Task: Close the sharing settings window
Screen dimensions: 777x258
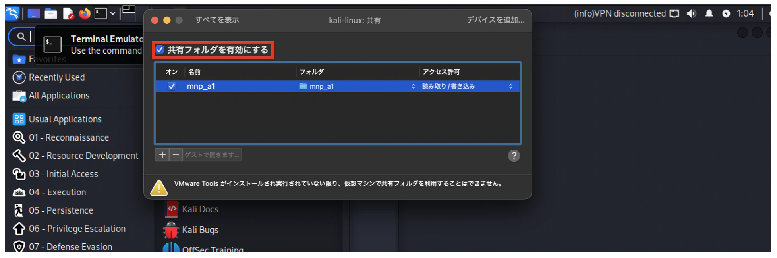Action: tap(155, 20)
